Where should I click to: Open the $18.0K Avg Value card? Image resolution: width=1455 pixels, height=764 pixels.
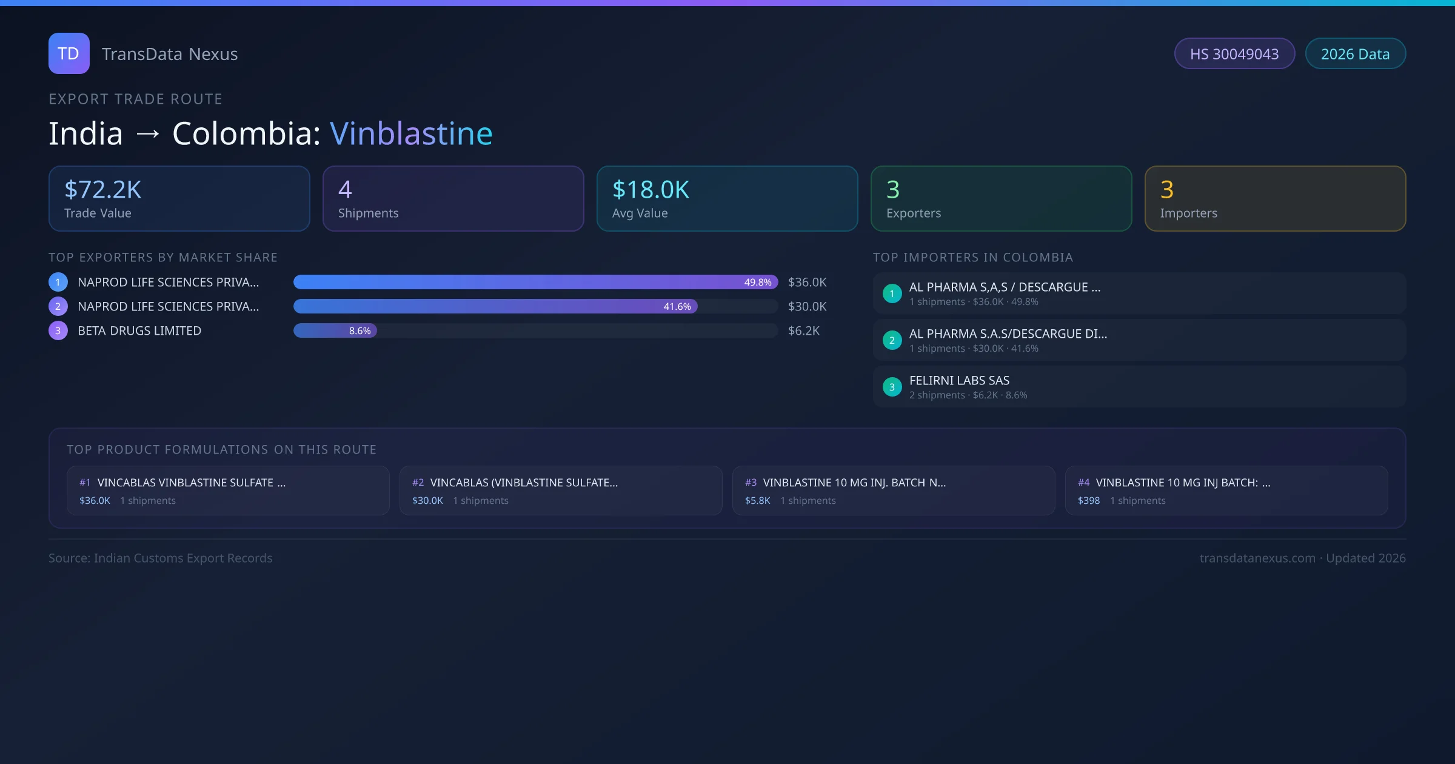coord(727,199)
